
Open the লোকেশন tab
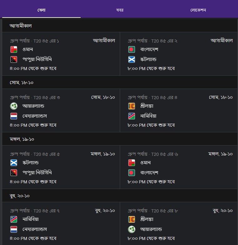click(198, 10)
